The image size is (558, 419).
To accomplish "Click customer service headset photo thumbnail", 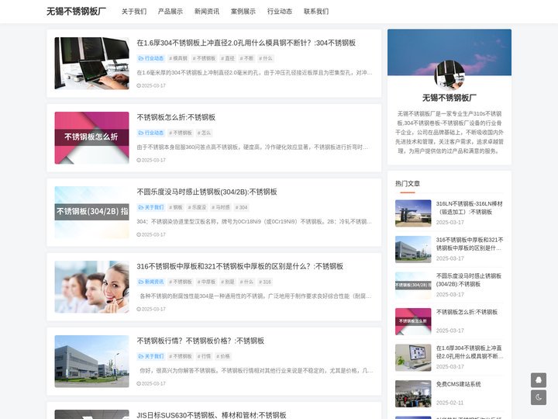I will [91, 287].
